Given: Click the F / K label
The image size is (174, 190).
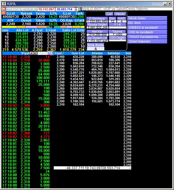Looking at the screenshot, I should point(118,25).
